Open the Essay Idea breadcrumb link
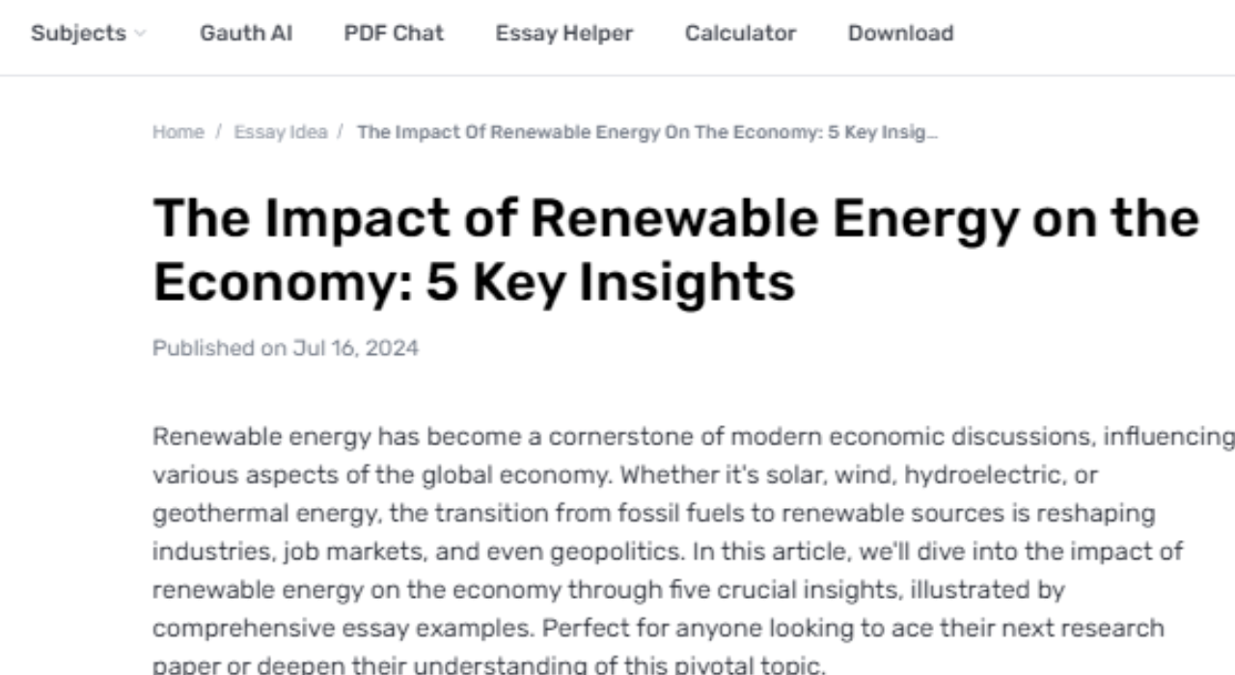This screenshot has height=675, width=1235. pos(281,132)
